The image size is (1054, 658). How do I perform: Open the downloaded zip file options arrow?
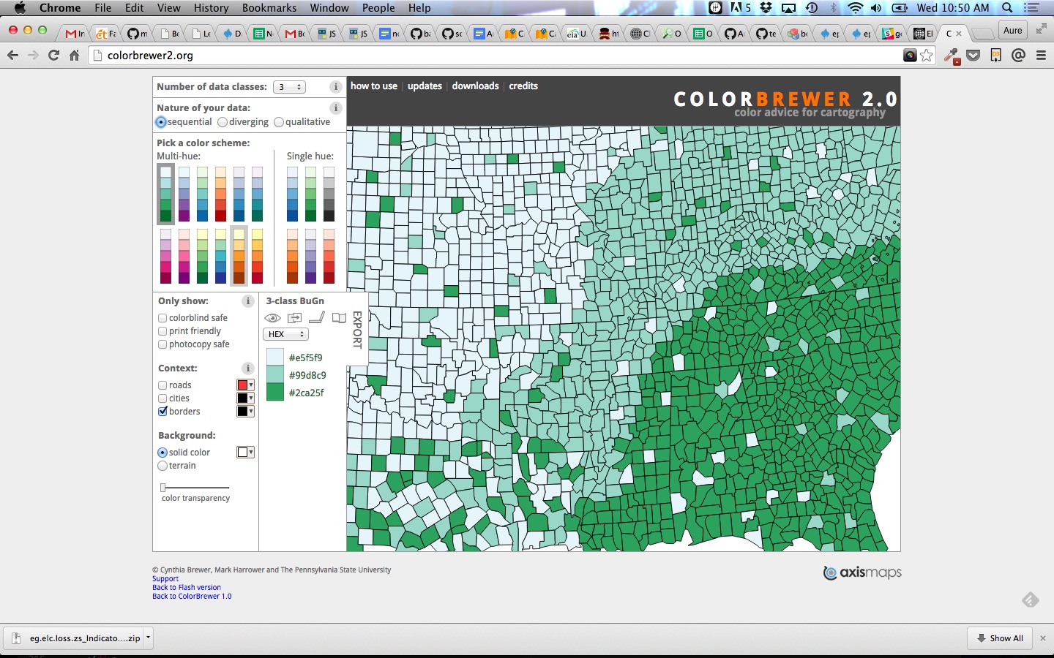click(x=148, y=638)
